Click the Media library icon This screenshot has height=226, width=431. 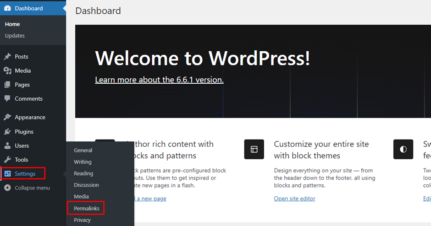7,70
